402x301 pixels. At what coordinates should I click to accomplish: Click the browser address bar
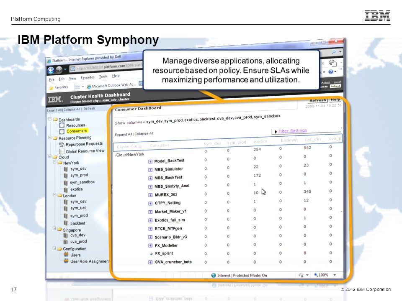click(106, 67)
